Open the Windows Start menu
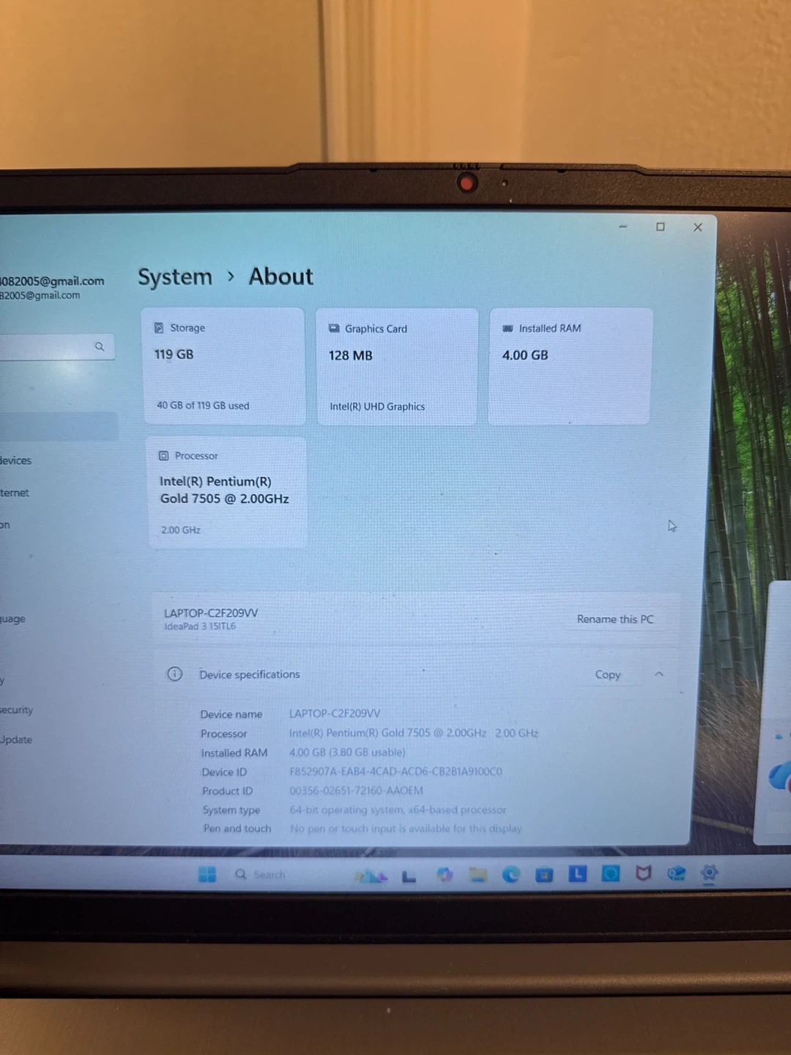The height and width of the screenshot is (1055, 791). [x=207, y=874]
